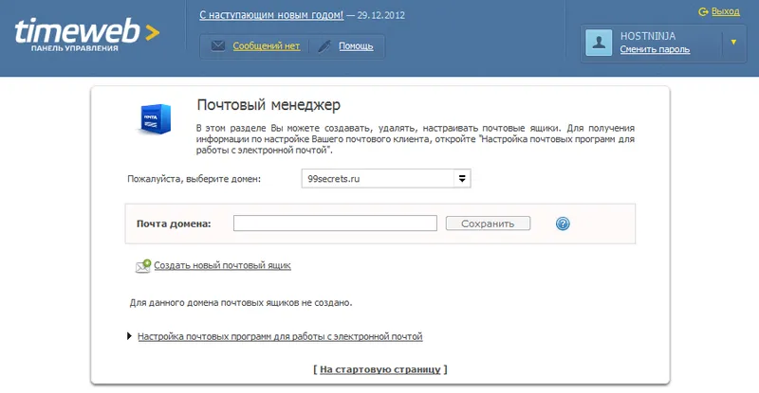The width and height of the screenshot is (759, 393).
Task: Go to 'На стартовую страницу' link
Action: [x=380, y=369]
